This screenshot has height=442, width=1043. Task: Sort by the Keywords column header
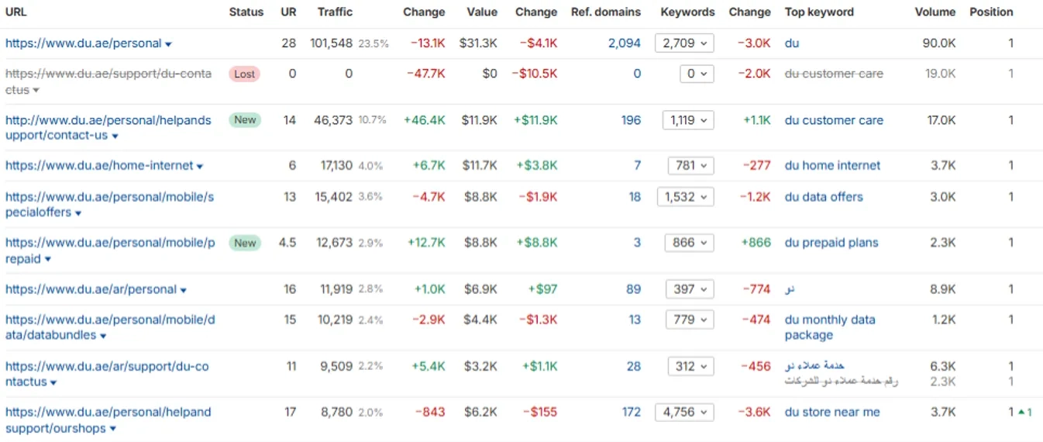[x=688, y=12]
